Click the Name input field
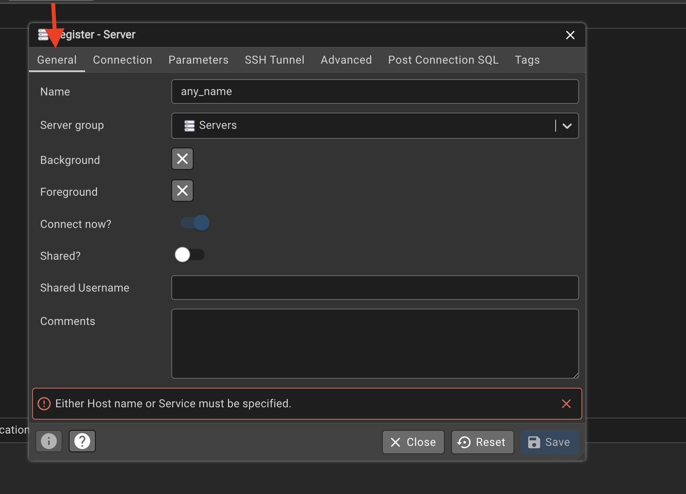The image size is (686, 494). pyautogui.click(x=375, y=91)
